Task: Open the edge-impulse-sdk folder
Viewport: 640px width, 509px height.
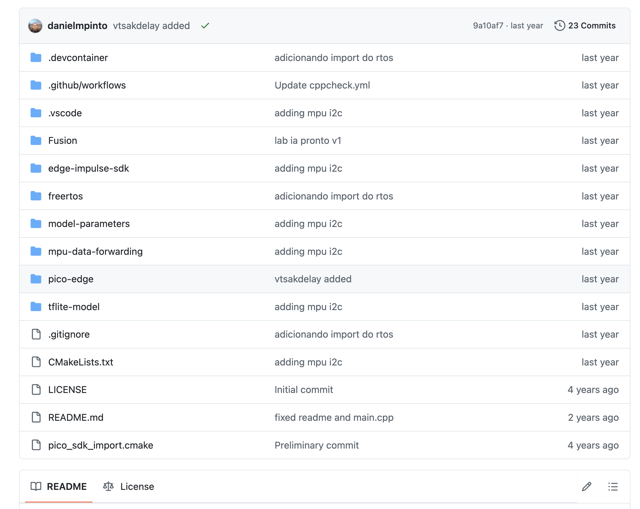Action: pos(88,168)
